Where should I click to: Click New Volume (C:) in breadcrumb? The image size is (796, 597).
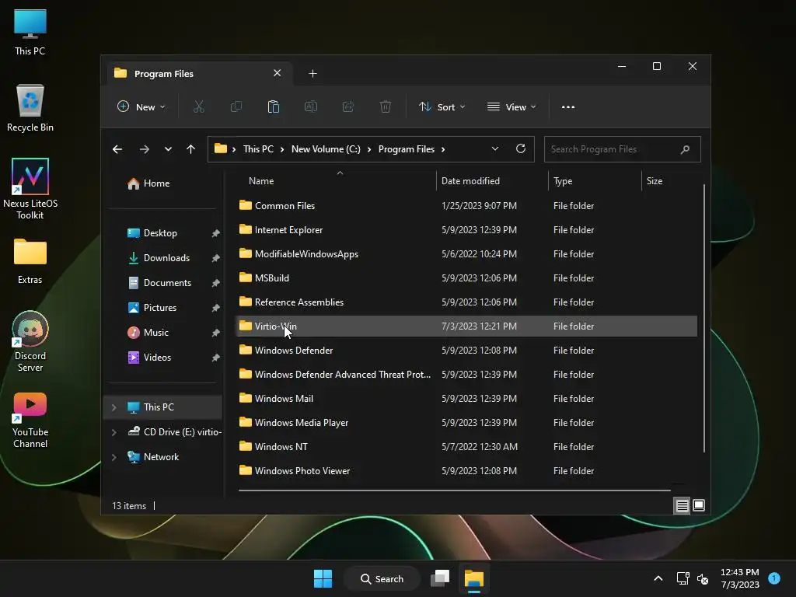(326, 149)
